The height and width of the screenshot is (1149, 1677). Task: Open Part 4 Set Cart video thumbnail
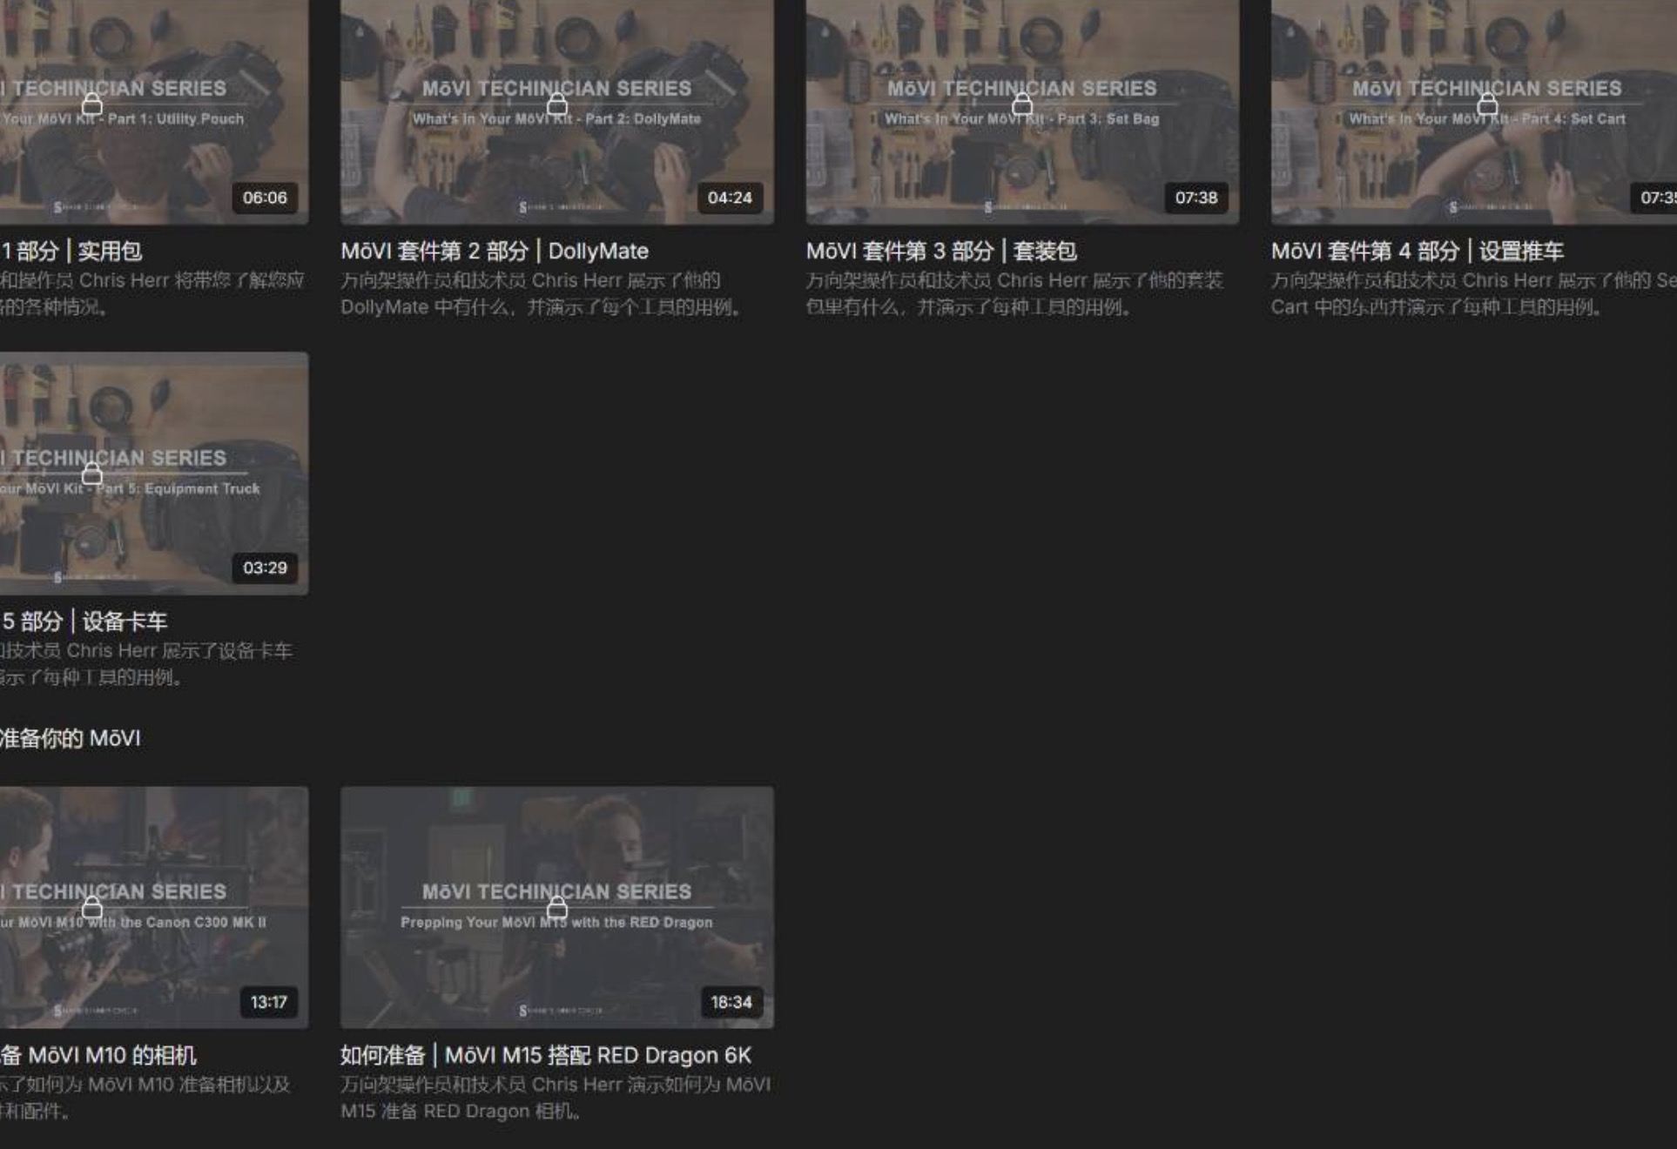(x=1474, y=111)
